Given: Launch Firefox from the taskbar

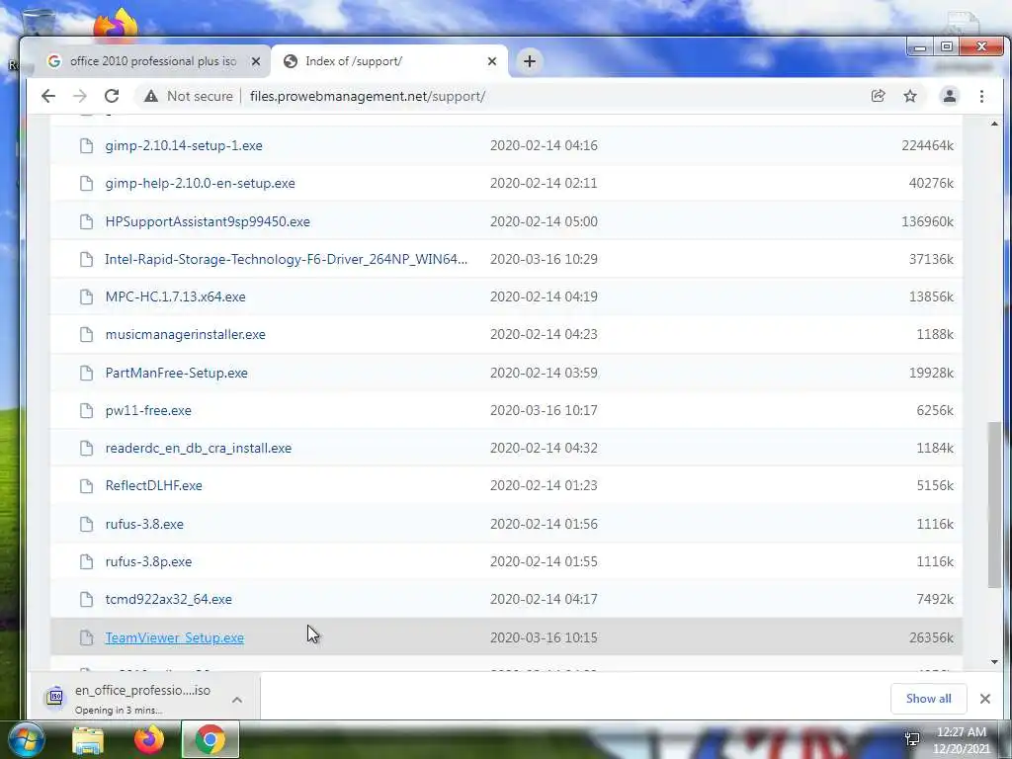Looking at the screenshot, I should [x=149, y=740].
